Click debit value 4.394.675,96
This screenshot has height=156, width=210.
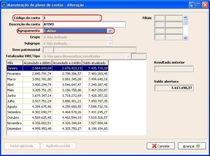[x=42, y=107]
